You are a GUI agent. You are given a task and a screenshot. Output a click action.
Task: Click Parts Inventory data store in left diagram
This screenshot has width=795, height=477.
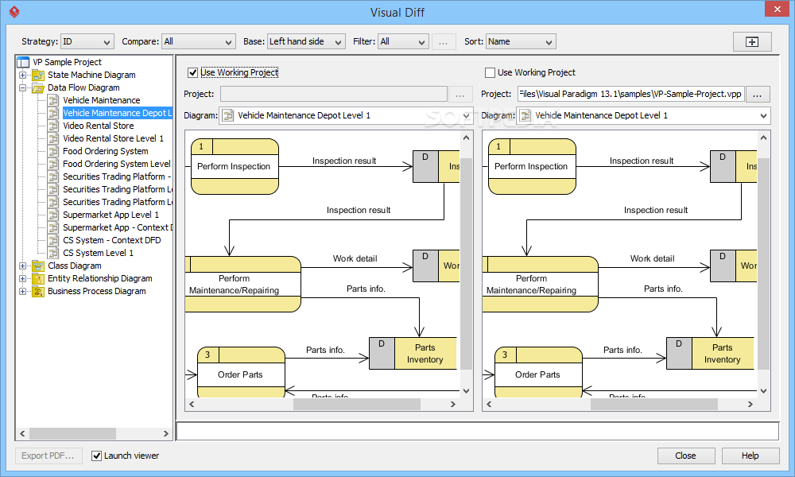(413, 353)
